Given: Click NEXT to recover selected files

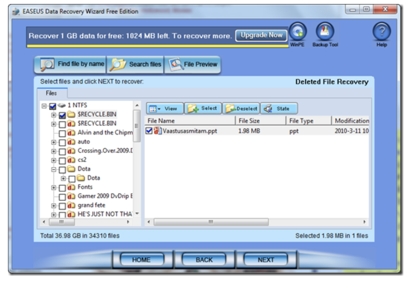Looking at the screenshot, I should 266,260.
